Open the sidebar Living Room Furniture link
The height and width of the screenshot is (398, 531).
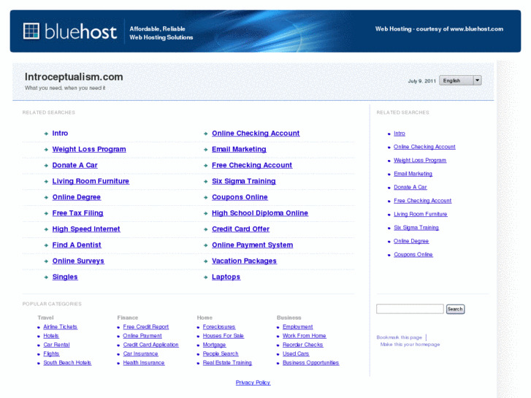point(421,214)
